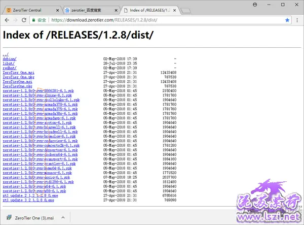Download ZeroTierOne.msi without space
This screenshot has width=304, height=225.
coord(17,82)
